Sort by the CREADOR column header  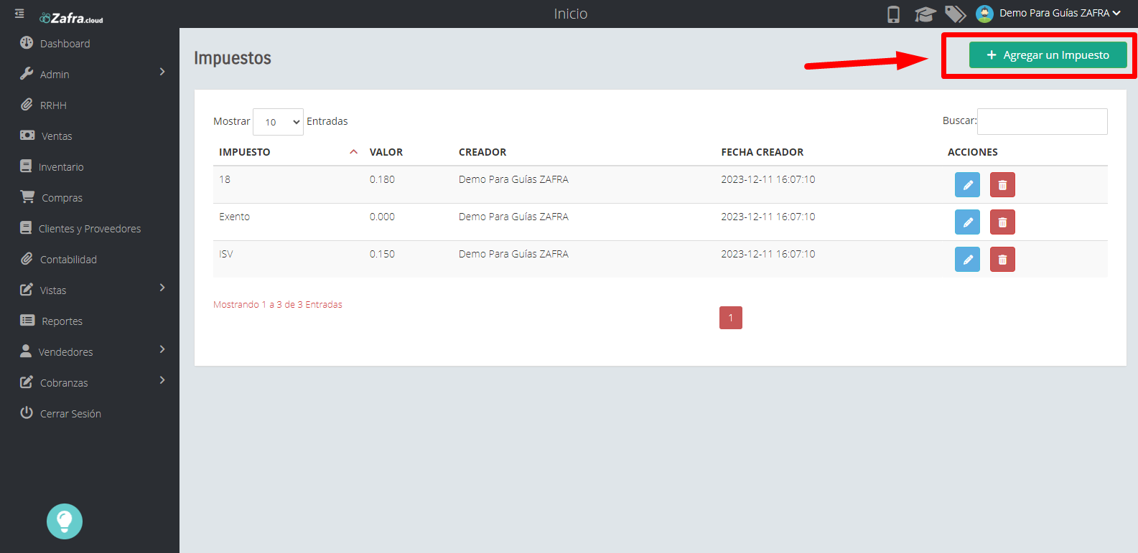[482, 152]
